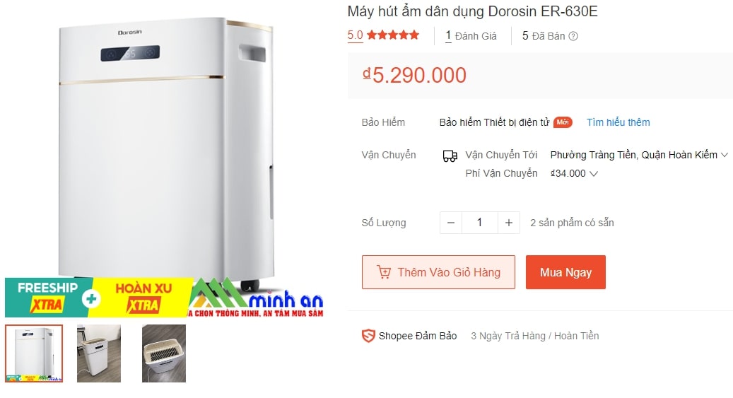
Task: Click the help icon next to Đã Bán
Action: [x=573, y=37]
